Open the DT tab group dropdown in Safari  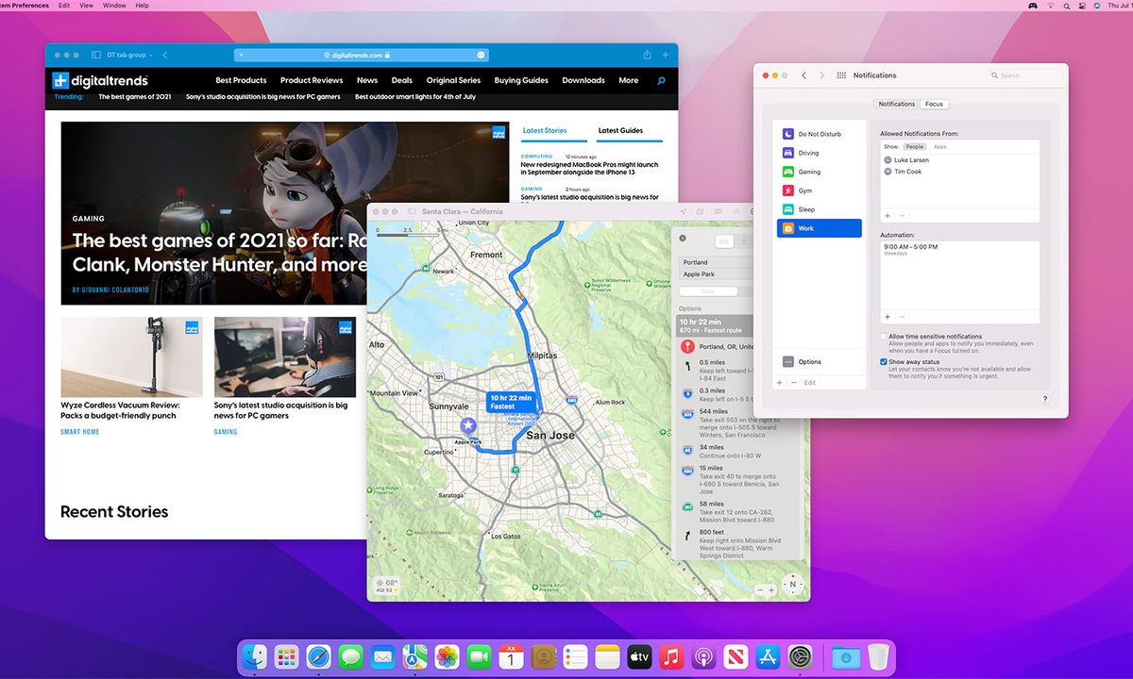(130, 55)
